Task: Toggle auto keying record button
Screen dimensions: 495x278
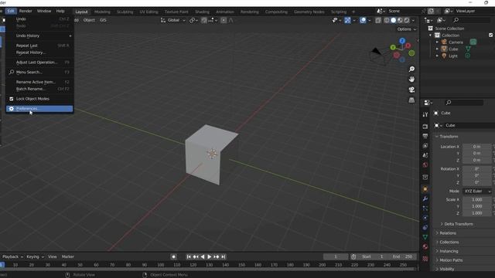Action: pos(173,257)
